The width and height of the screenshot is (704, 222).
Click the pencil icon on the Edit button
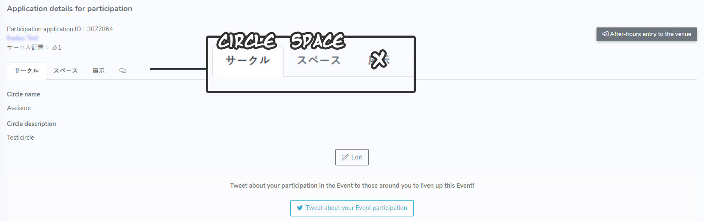tap(345, 157)
